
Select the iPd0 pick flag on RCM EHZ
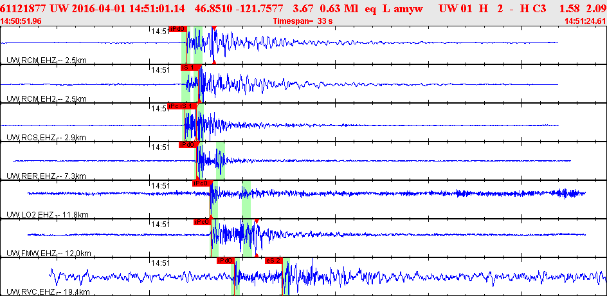pos(178,29)
